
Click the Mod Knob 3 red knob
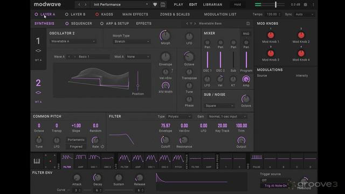pos(271,53)
